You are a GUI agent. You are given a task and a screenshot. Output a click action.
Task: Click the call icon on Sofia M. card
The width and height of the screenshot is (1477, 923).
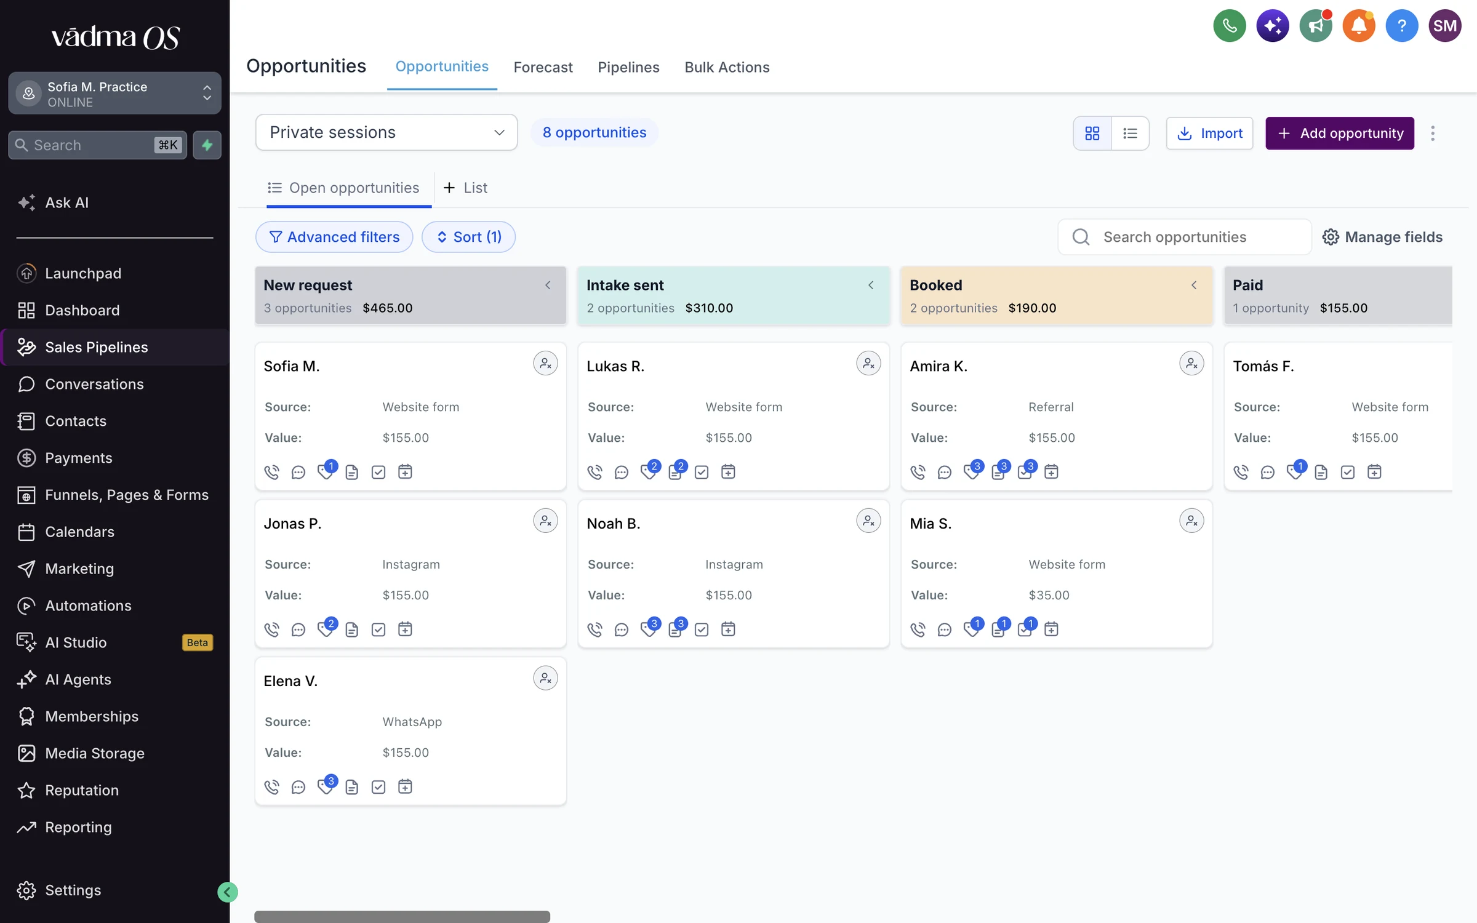click(x=271, y=472)
